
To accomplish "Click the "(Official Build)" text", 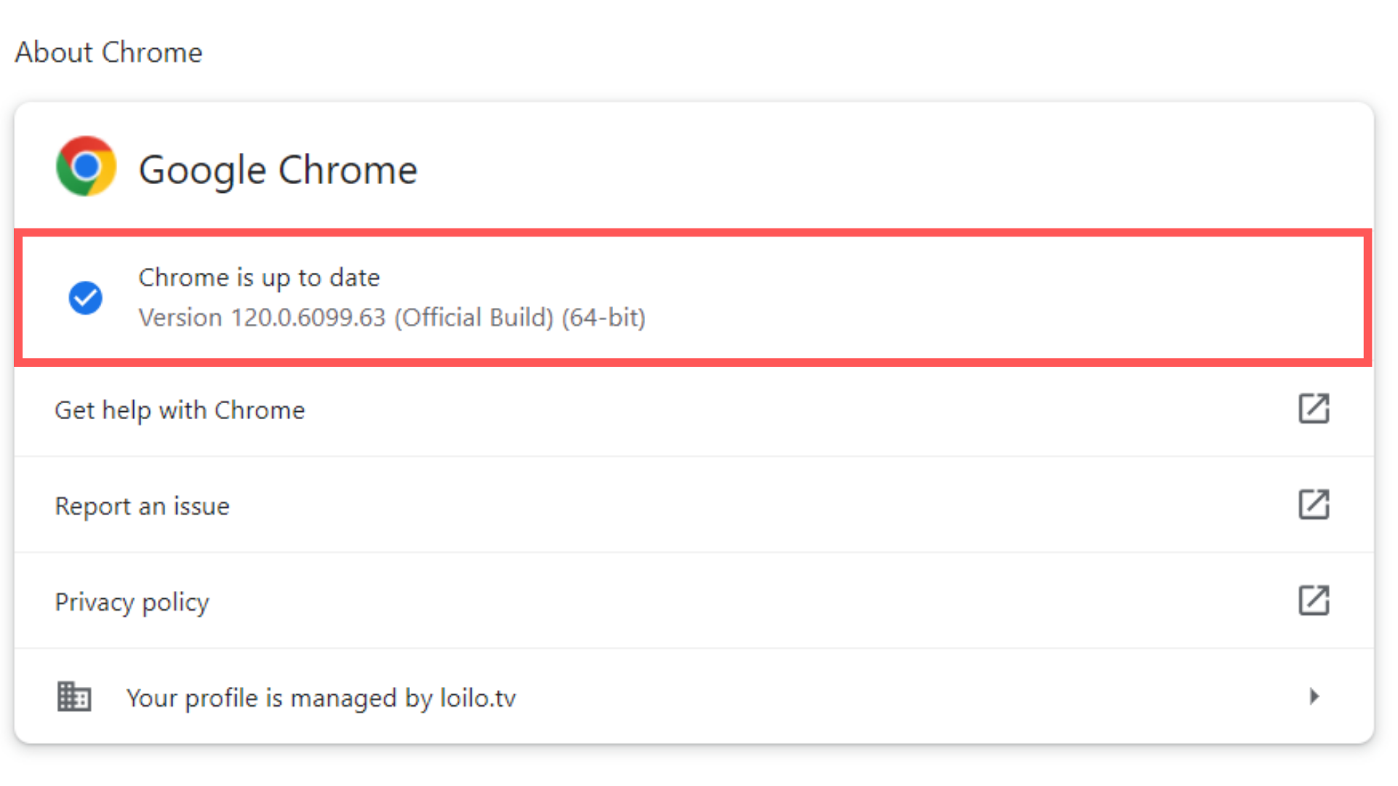I will (x=474, y=318).
